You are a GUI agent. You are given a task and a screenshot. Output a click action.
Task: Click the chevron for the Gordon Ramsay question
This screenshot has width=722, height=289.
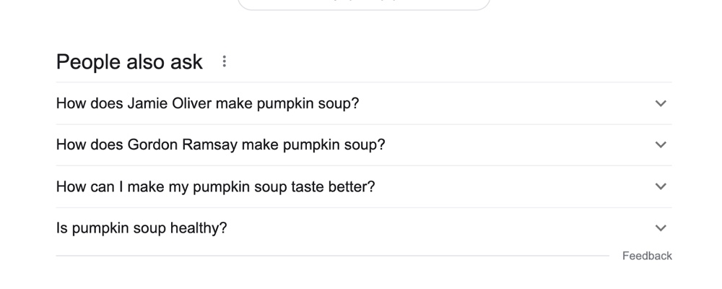click(660, 144)
